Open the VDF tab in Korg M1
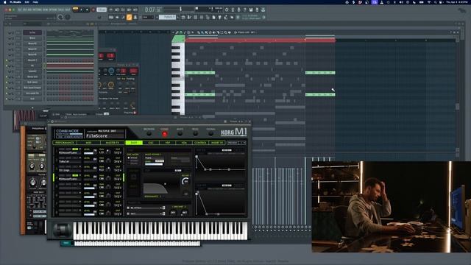 [168, 143]
